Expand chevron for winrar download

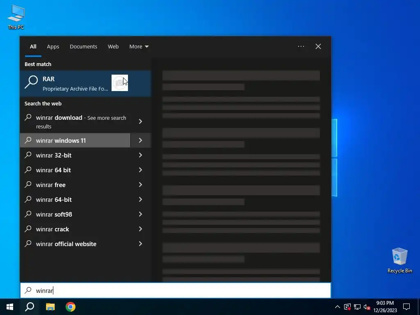pos(141,121)
